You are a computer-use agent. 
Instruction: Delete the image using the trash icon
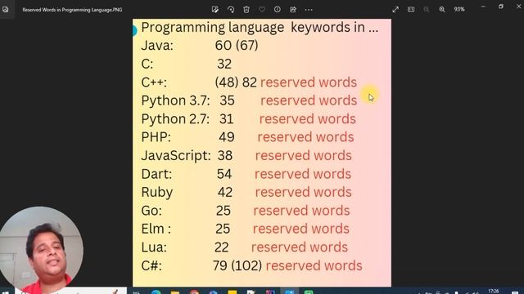pyautogui.click(x=246, y=10)
